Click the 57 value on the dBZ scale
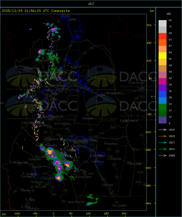The width and height of the screenshot is (182, 217). [170, 46]
